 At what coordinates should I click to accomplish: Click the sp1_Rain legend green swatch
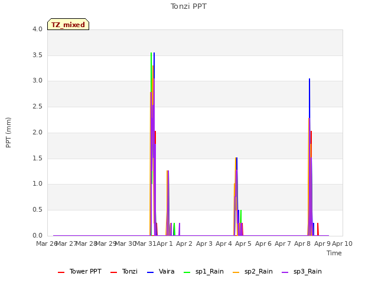pyautogui.click(x=187, y=272)
